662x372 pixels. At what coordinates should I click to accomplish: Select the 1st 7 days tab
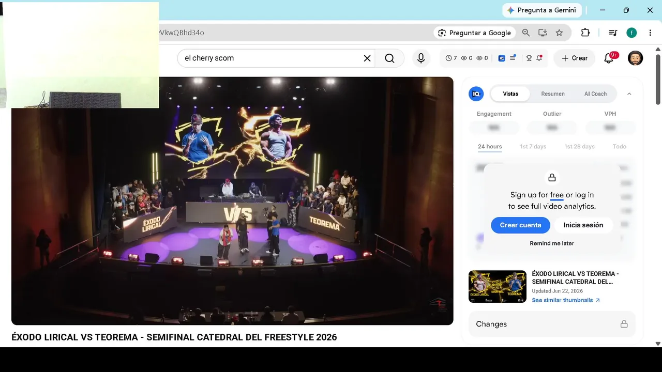click(x=533, y=147)
